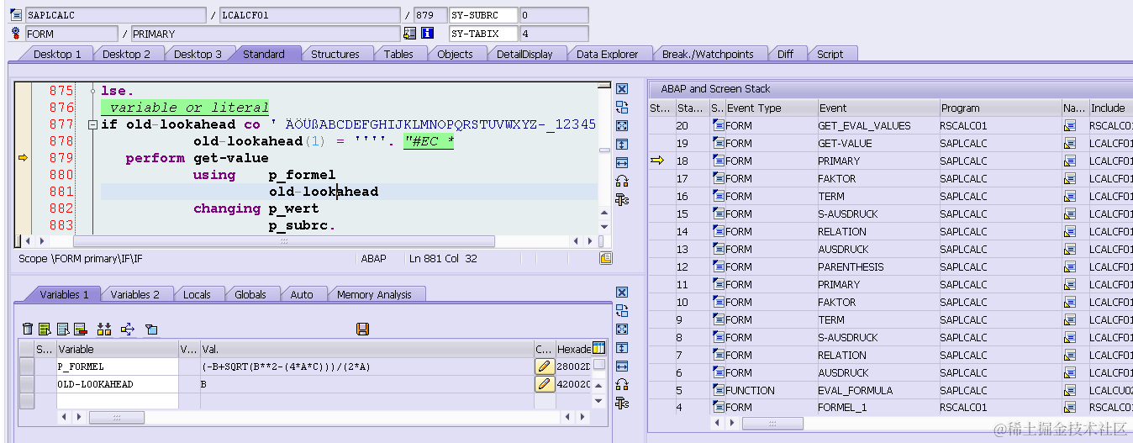The height and width of the screenshot is (443, 1133).
Task: Switch to Variables 2 tab
Action: point(134,294)
